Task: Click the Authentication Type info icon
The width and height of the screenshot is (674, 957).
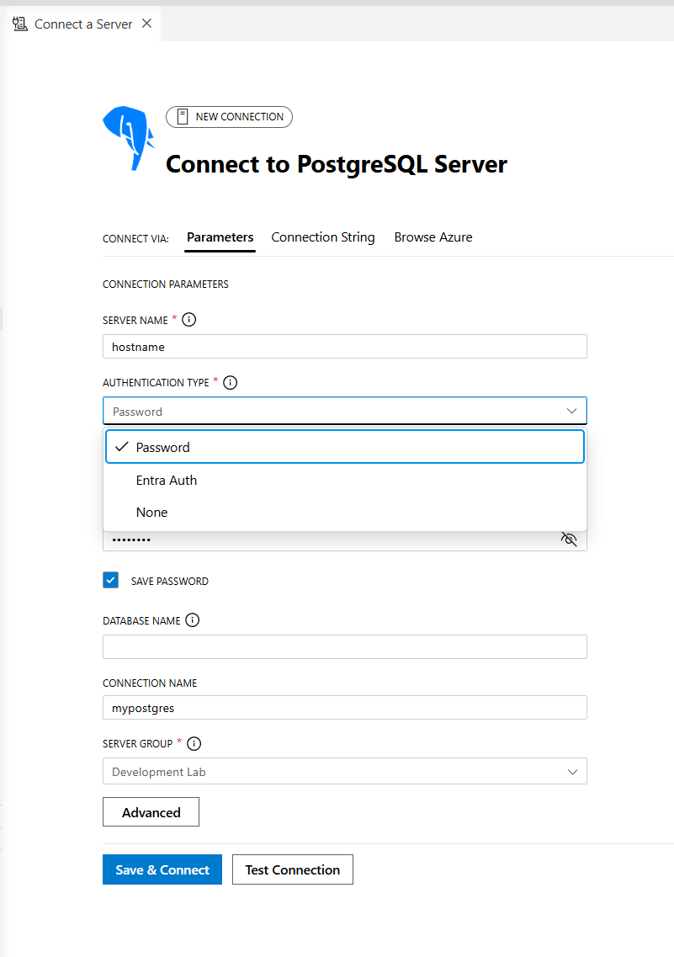Action: coord(230,383)
